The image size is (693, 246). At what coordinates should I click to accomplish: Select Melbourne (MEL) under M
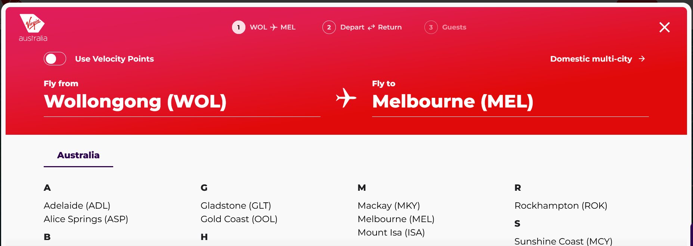(396, 219)
